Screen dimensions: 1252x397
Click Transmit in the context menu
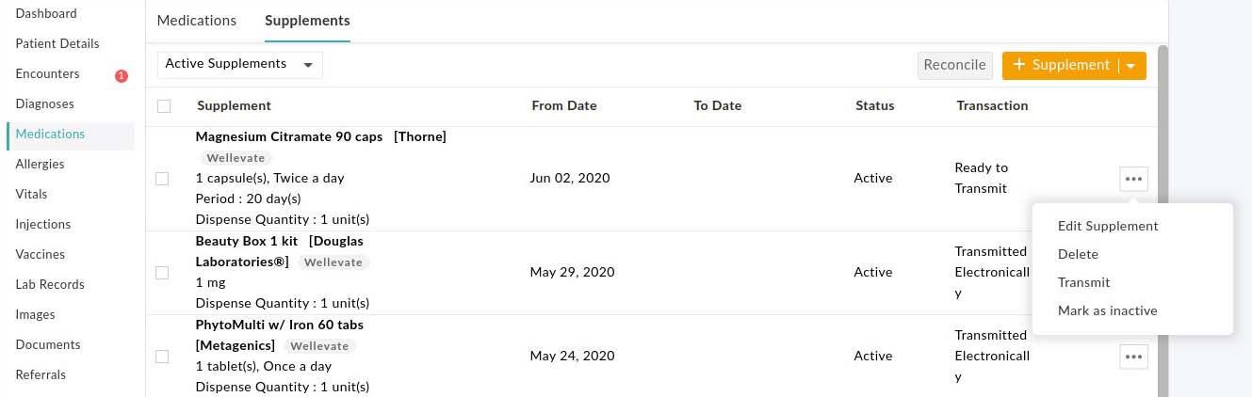click(x=1083, y=283)
